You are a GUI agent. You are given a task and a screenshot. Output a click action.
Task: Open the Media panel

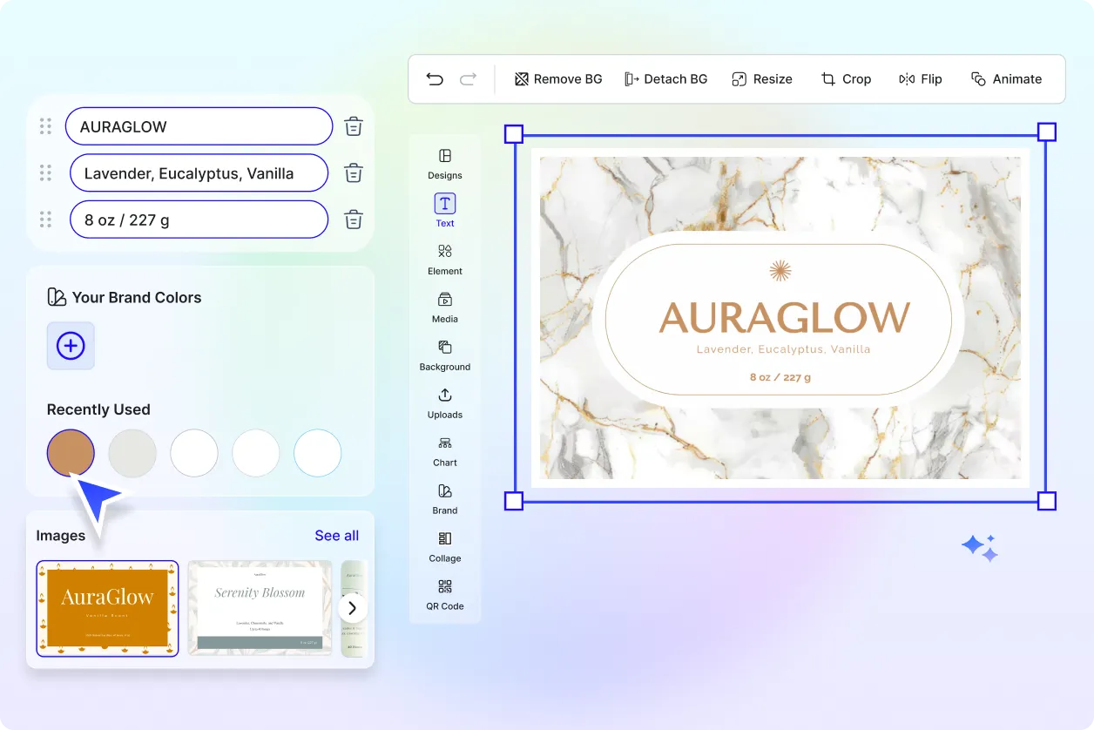coord(444,308)
